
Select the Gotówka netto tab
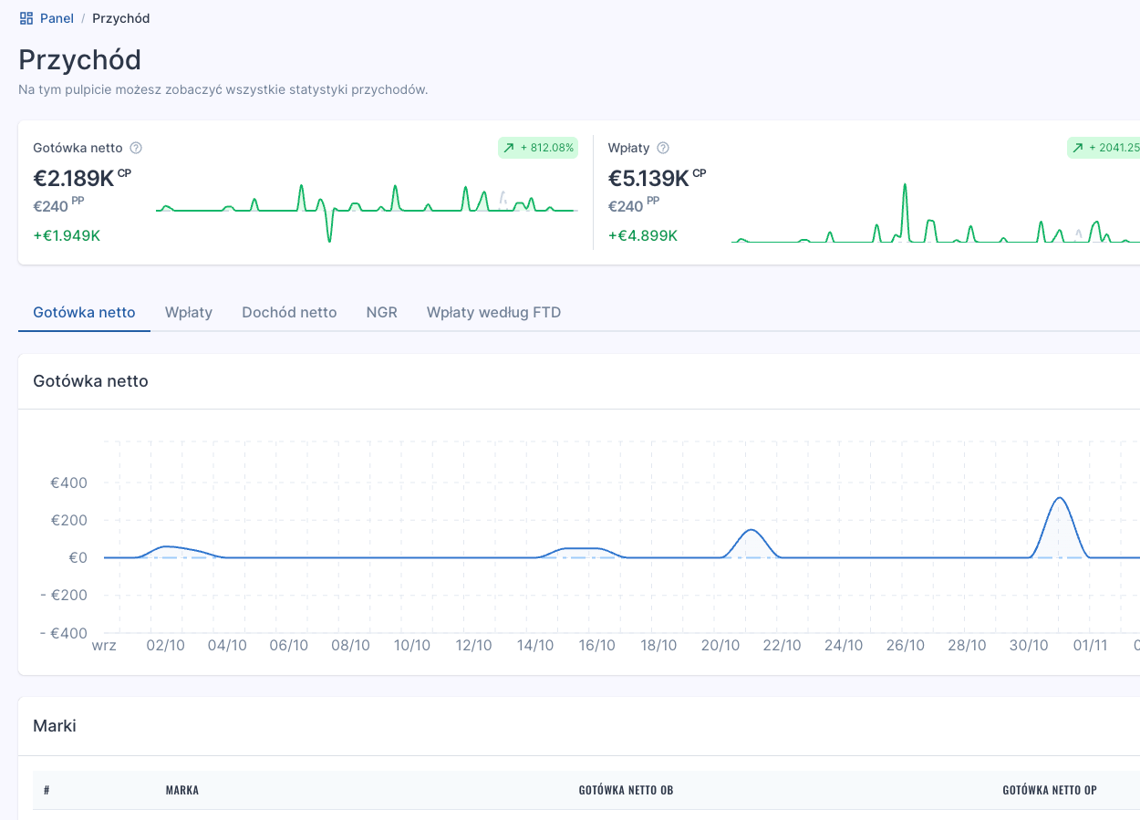tap(84, 312)
